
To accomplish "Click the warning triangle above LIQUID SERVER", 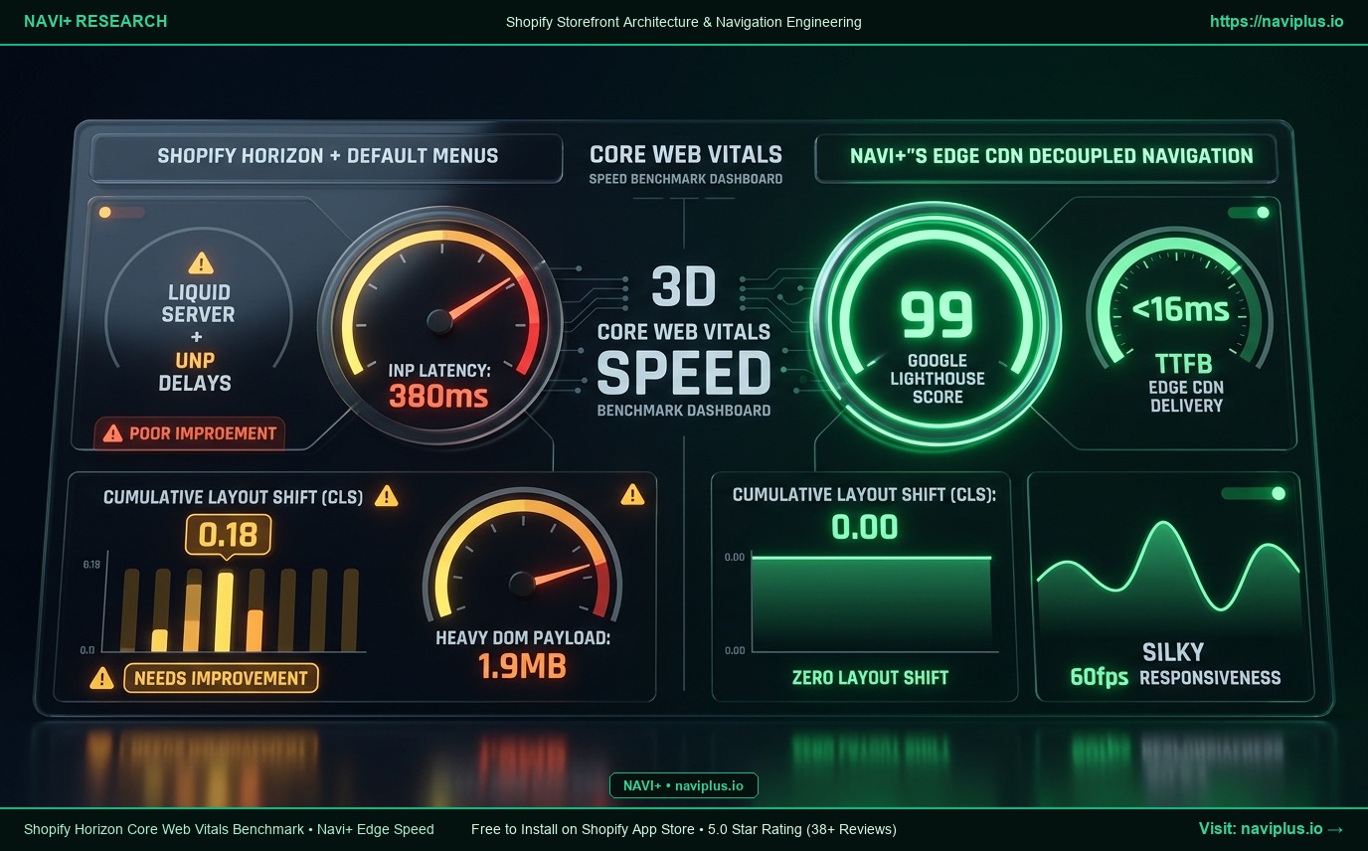I will pos(201,263).
